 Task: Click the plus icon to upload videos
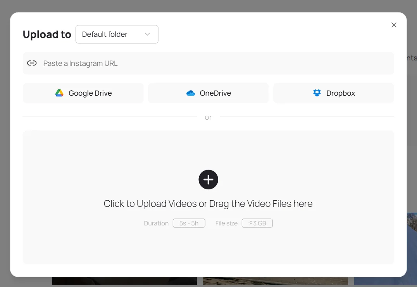click(x=208, y=179)
